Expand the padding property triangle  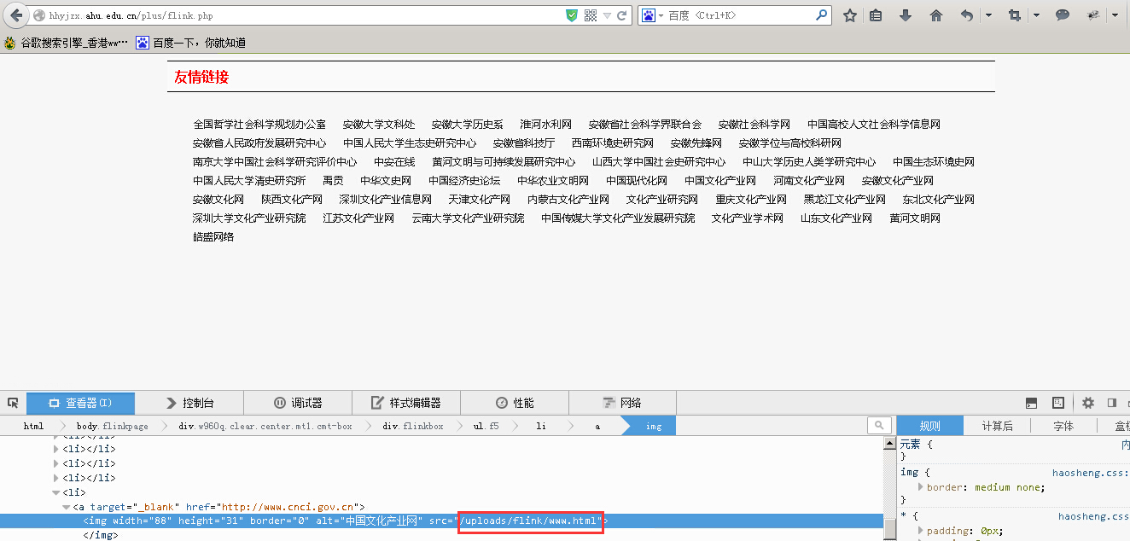pos(921,531)
